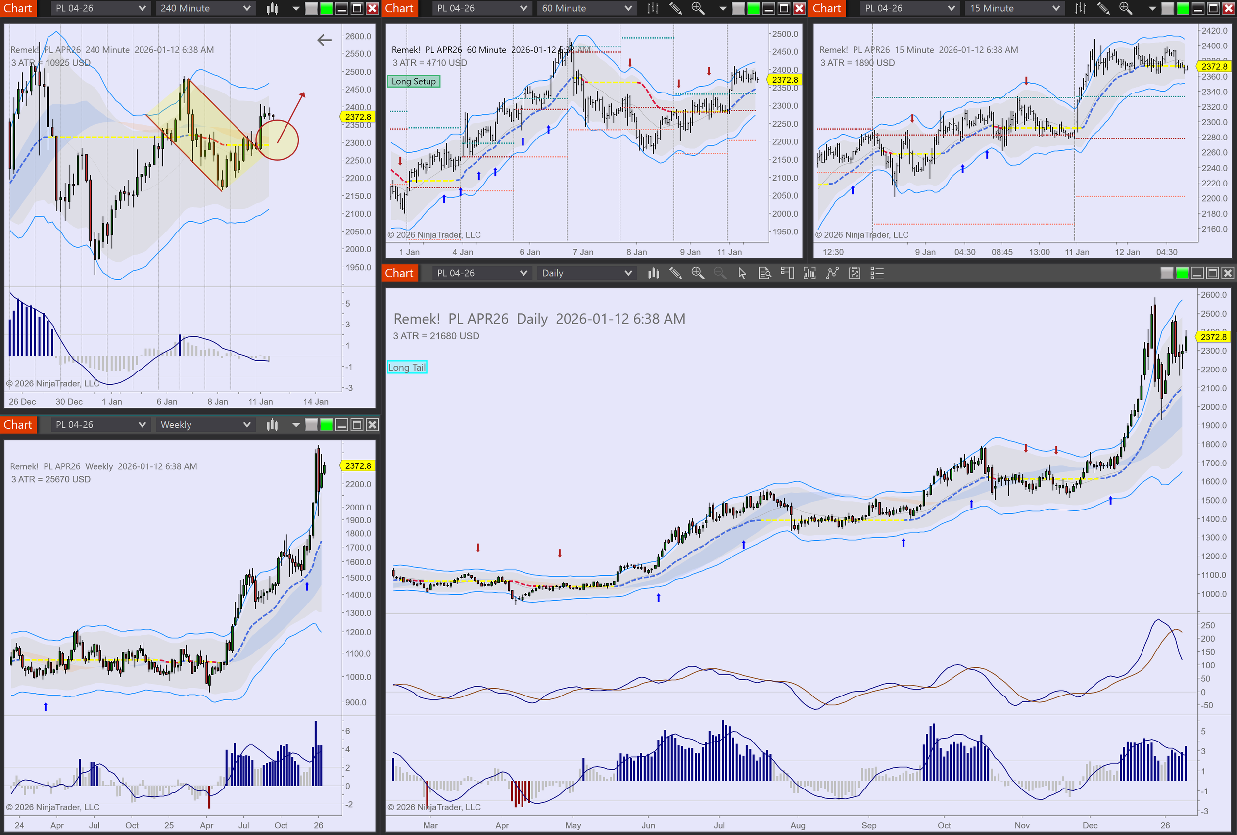This screenshot has height=835, width=1237.
Task: Toggle gray interval link on Weekly chart
Action: (x=311, y=425)
